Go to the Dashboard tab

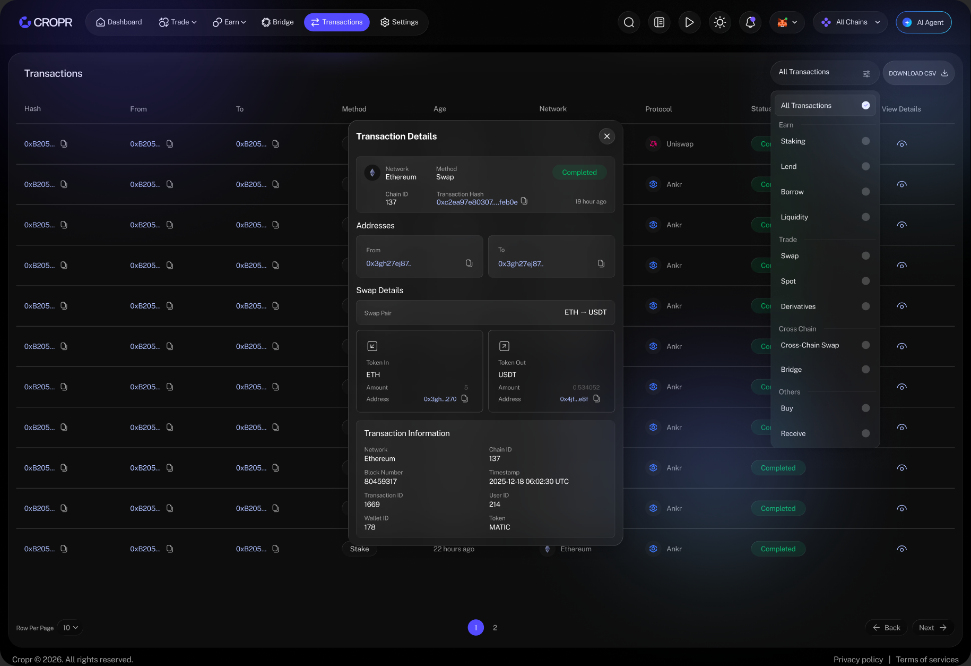[119, 22]
